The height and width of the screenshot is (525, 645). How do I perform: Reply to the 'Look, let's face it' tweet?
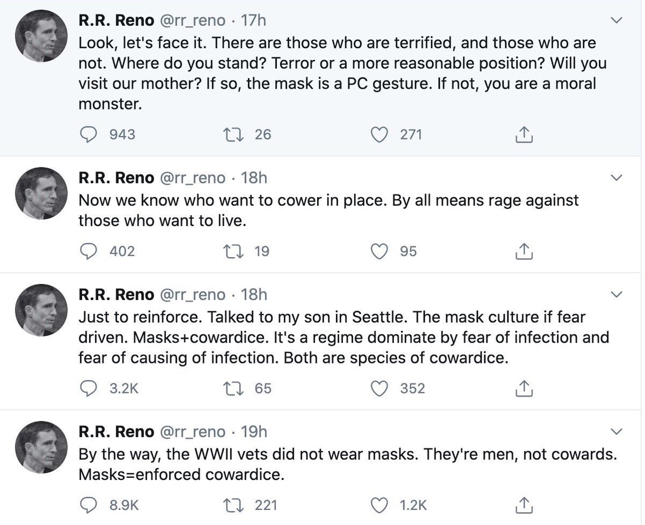coord(88,135)
